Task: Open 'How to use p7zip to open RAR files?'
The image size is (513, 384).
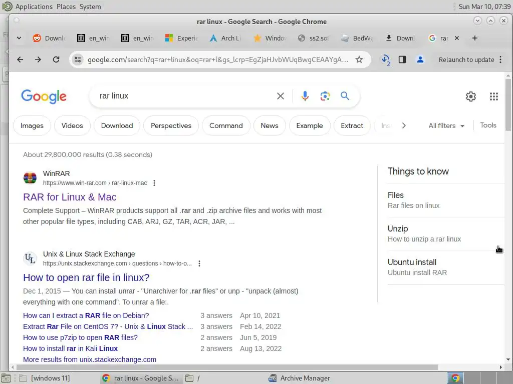Action: [x=80, y=337]
